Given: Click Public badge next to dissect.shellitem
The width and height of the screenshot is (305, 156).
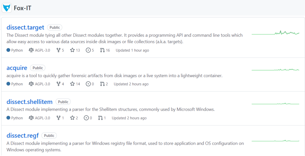Looking at the screenshot, I should click(63, 102).
